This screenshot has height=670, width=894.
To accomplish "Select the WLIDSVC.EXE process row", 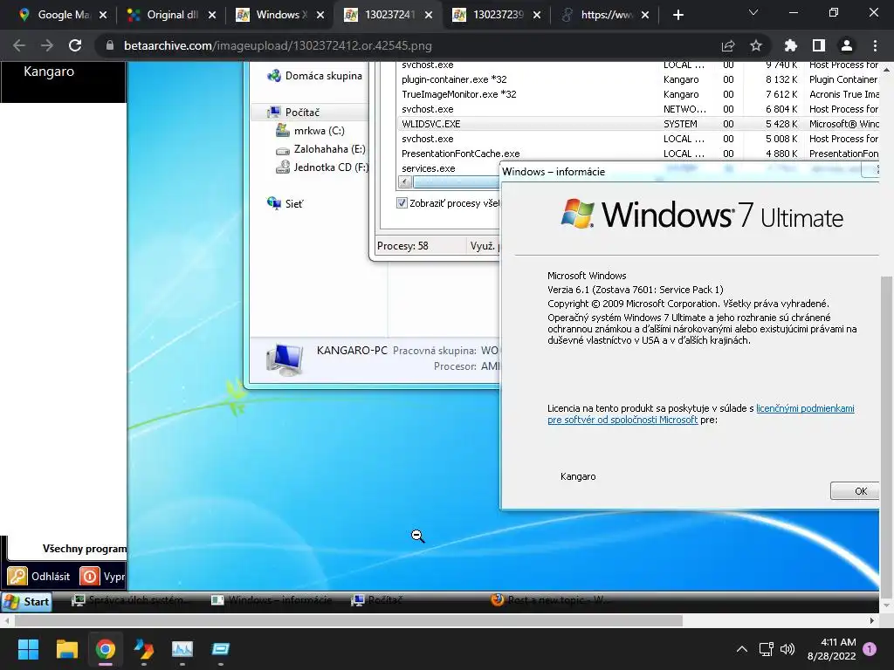I will point(638,124).
